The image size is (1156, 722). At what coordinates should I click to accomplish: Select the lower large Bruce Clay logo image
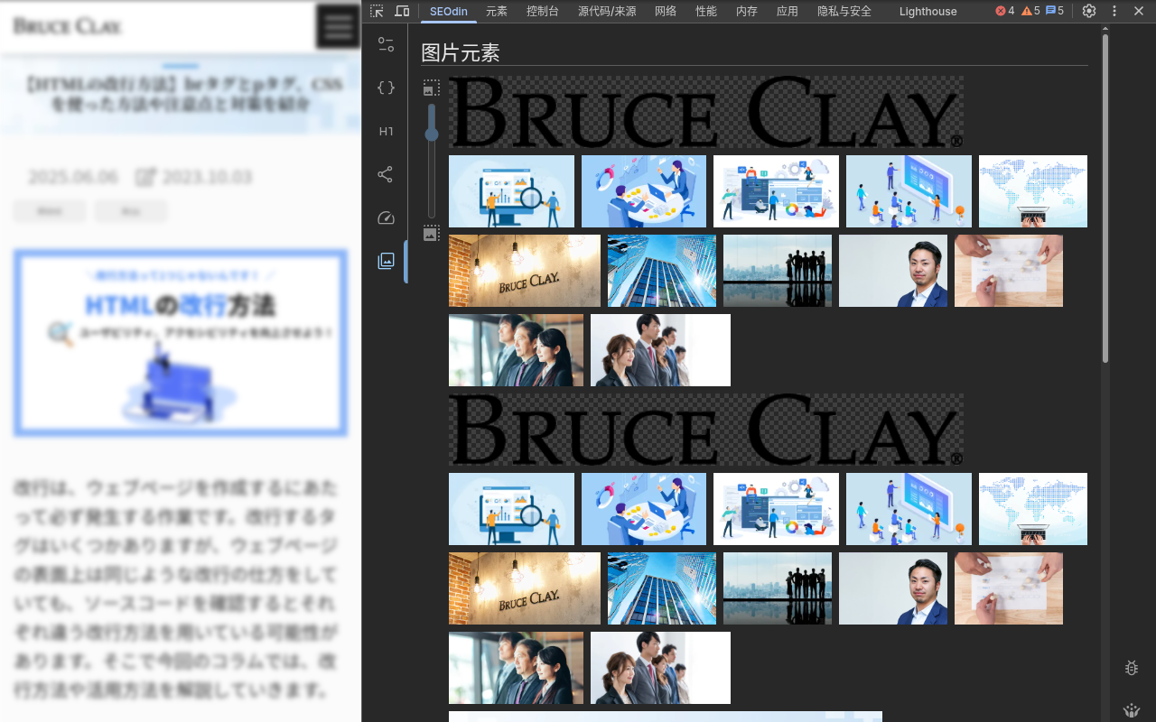coord(706,430)
